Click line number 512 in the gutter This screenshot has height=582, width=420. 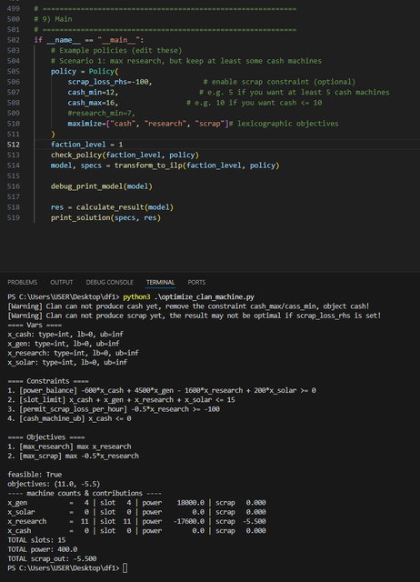pos(14,145)
